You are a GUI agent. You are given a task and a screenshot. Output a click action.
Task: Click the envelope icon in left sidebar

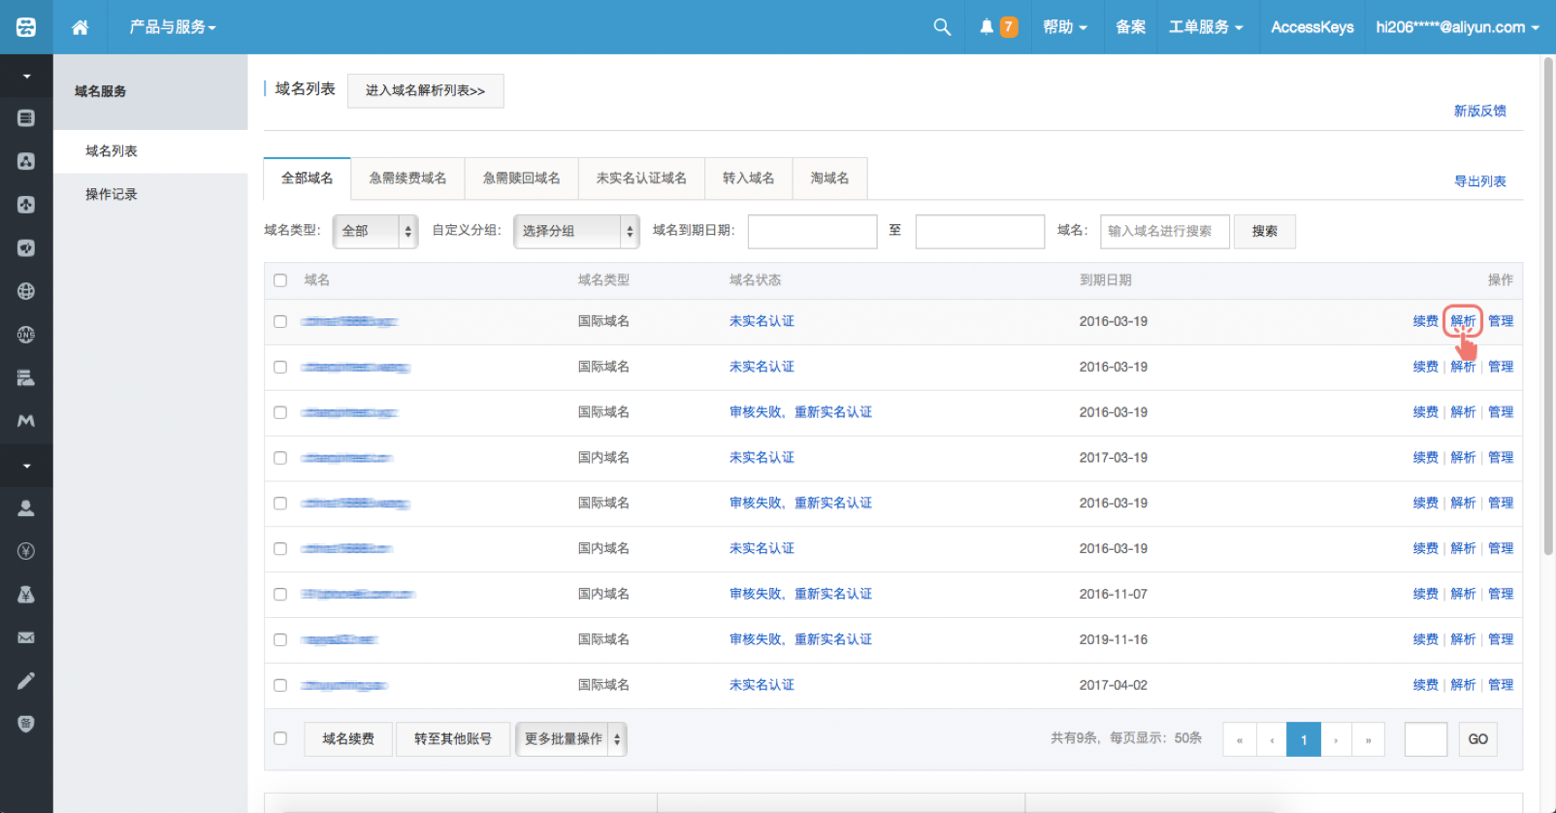(26, 637)
